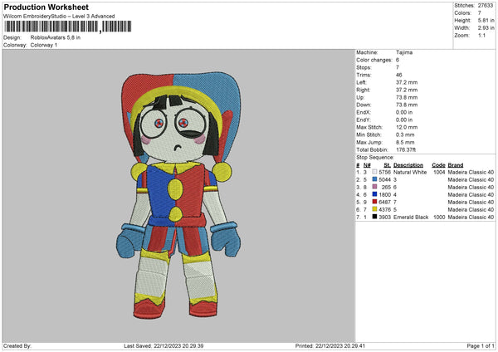Click stitch count 6487 in row 5

coord(384,203)
